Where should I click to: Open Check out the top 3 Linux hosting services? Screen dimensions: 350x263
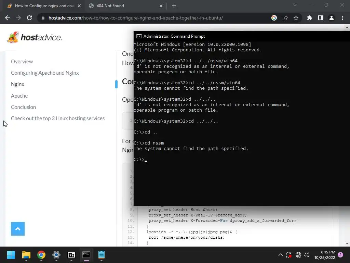point(58,118)
